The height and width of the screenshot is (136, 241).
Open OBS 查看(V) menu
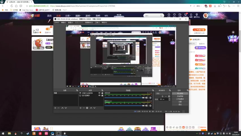point(70,22)
